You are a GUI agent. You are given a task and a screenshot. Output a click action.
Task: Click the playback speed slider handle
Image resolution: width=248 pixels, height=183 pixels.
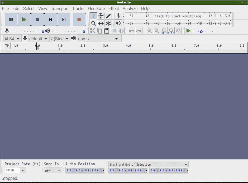tap(201, 32)
